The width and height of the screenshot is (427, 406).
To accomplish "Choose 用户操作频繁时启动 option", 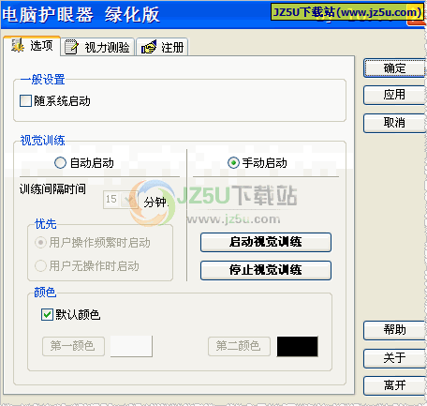I will 40,243.
